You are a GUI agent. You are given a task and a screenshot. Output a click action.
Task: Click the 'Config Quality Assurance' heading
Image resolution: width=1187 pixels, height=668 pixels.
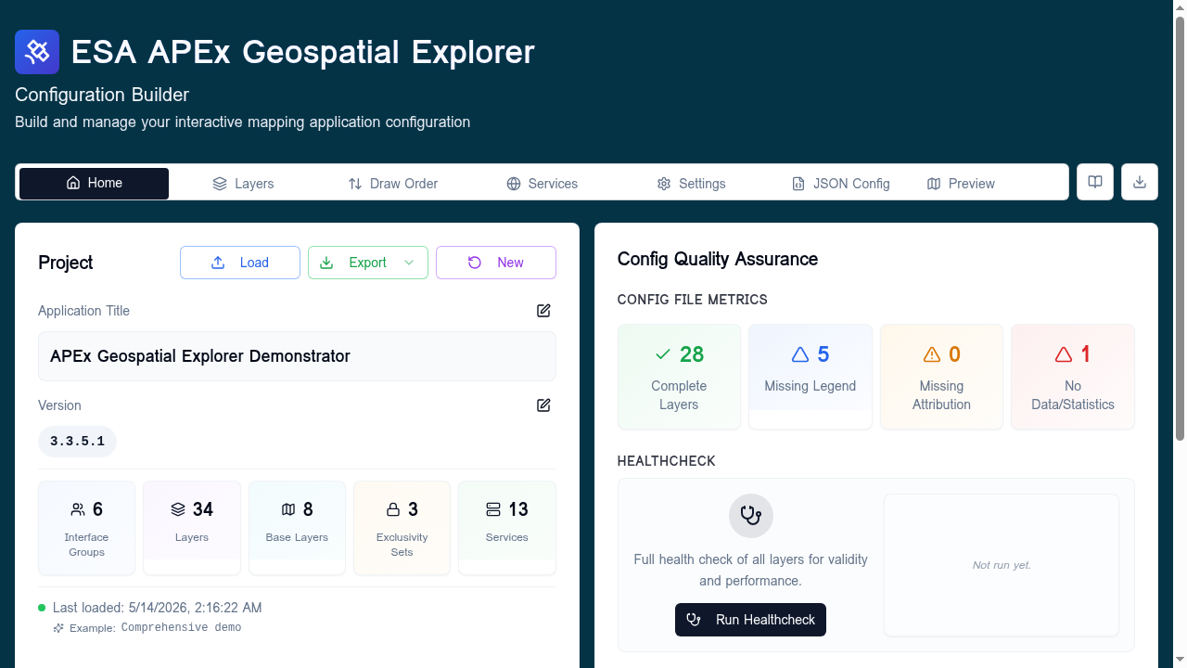718,259
